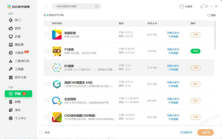Click the YY语音 raccoon icon
This screenshot has height=139, width=222.
tap(57, 51)
